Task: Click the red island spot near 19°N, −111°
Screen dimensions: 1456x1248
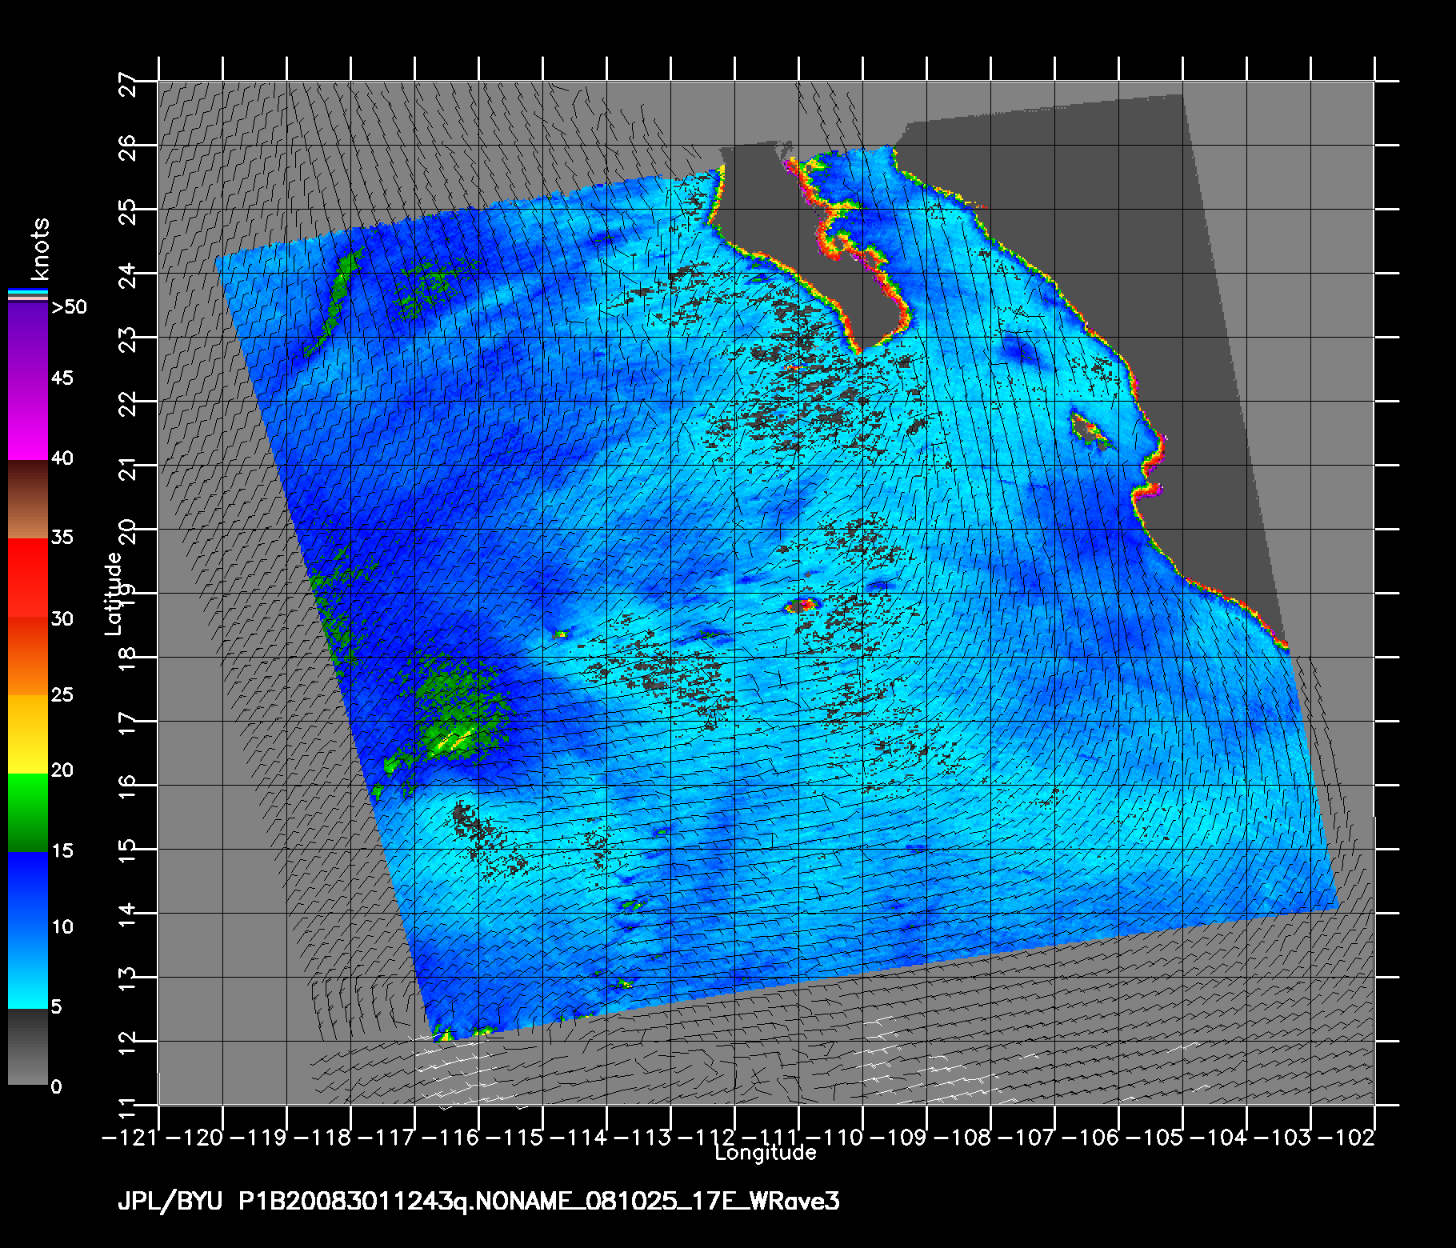Action: tap(802, 605)
